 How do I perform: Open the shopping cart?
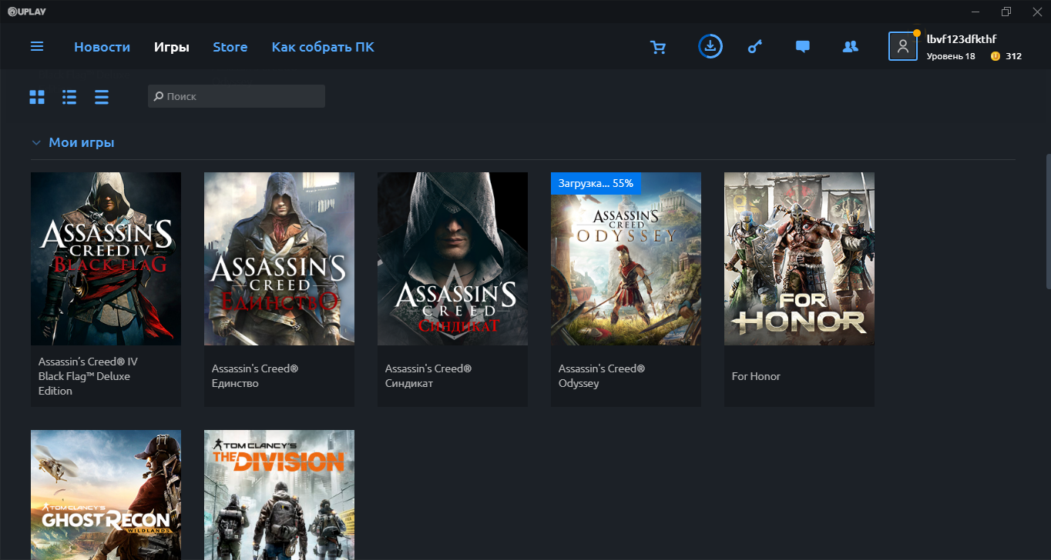coord(658,47)
